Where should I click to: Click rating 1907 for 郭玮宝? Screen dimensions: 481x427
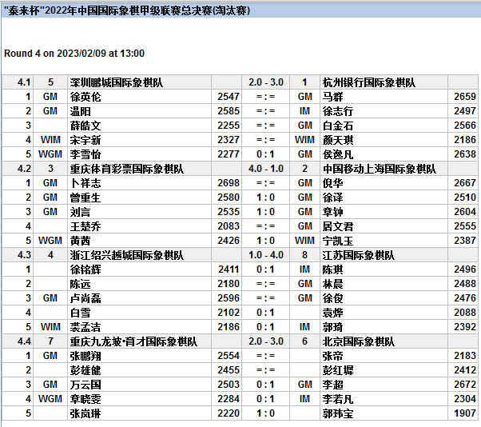tap(465, 413)
